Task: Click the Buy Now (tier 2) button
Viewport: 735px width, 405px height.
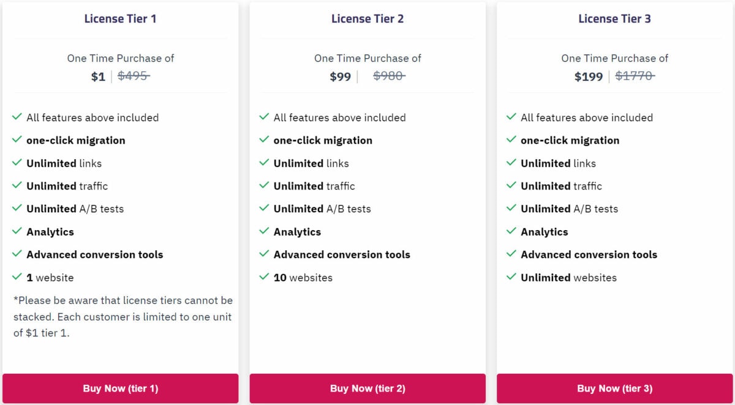Action: tap(367, 388)
